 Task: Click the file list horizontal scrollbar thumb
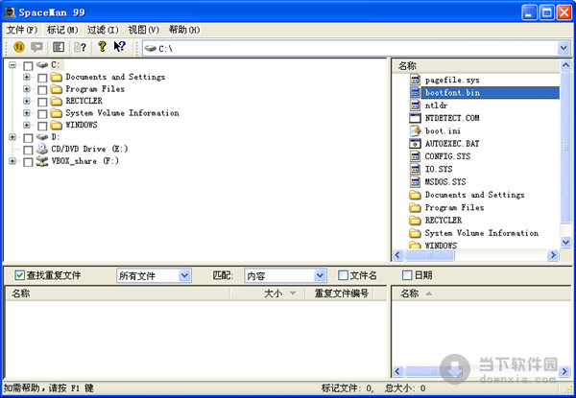430,255
